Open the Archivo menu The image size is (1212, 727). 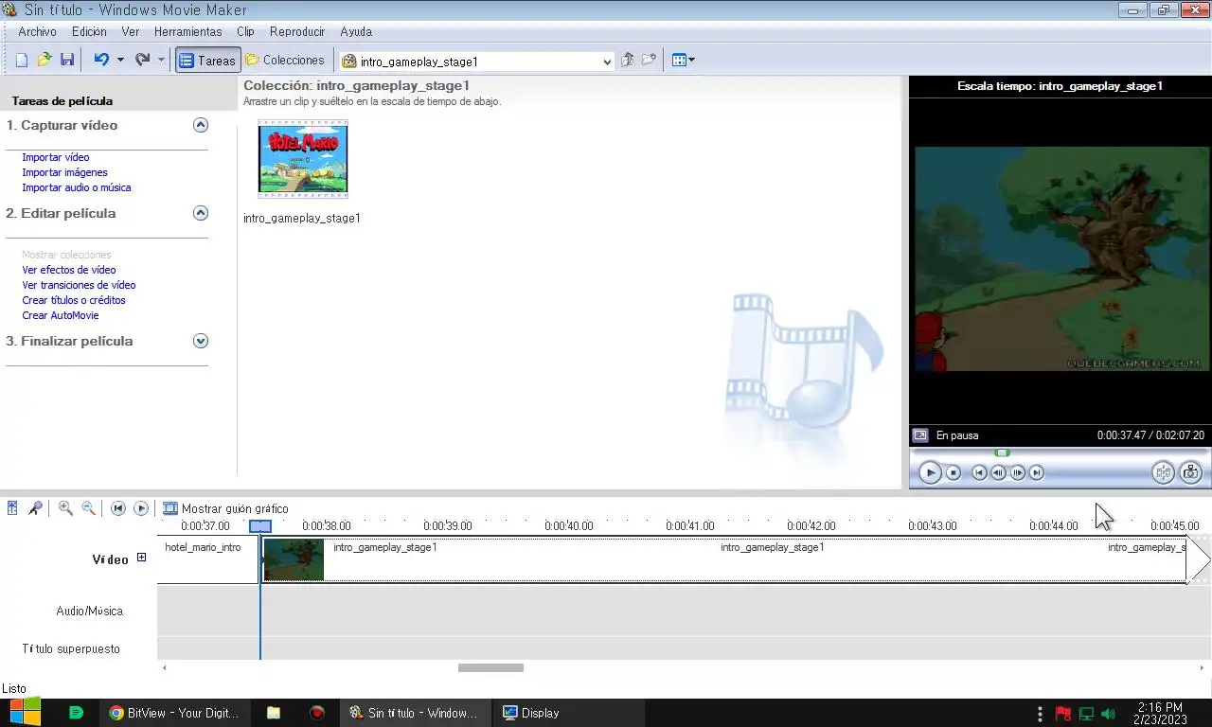pos(37,31)
